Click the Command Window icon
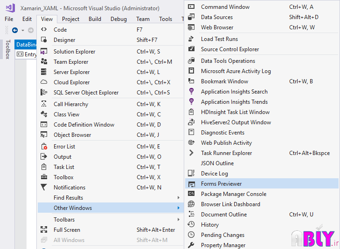The width and height of the screenshot is (340, 249). [x=191, y=7]
